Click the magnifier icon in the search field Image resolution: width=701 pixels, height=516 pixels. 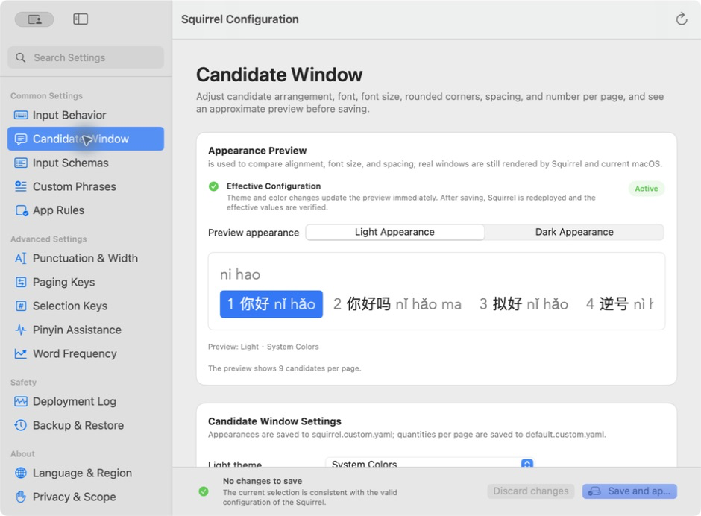coord(21,57)
